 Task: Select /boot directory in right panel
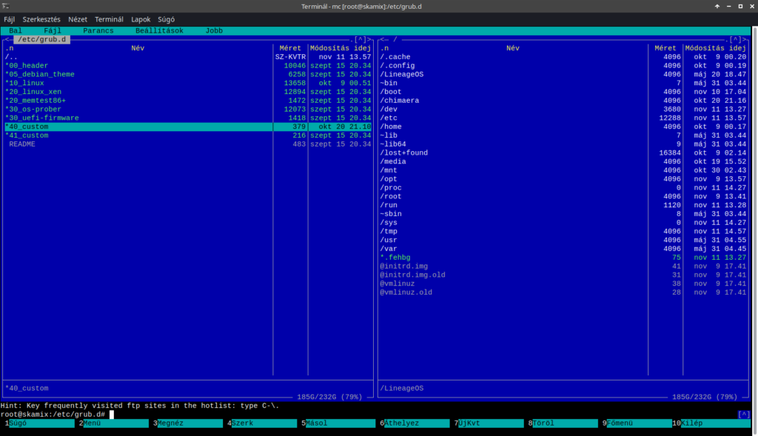[x=563, y=92]
